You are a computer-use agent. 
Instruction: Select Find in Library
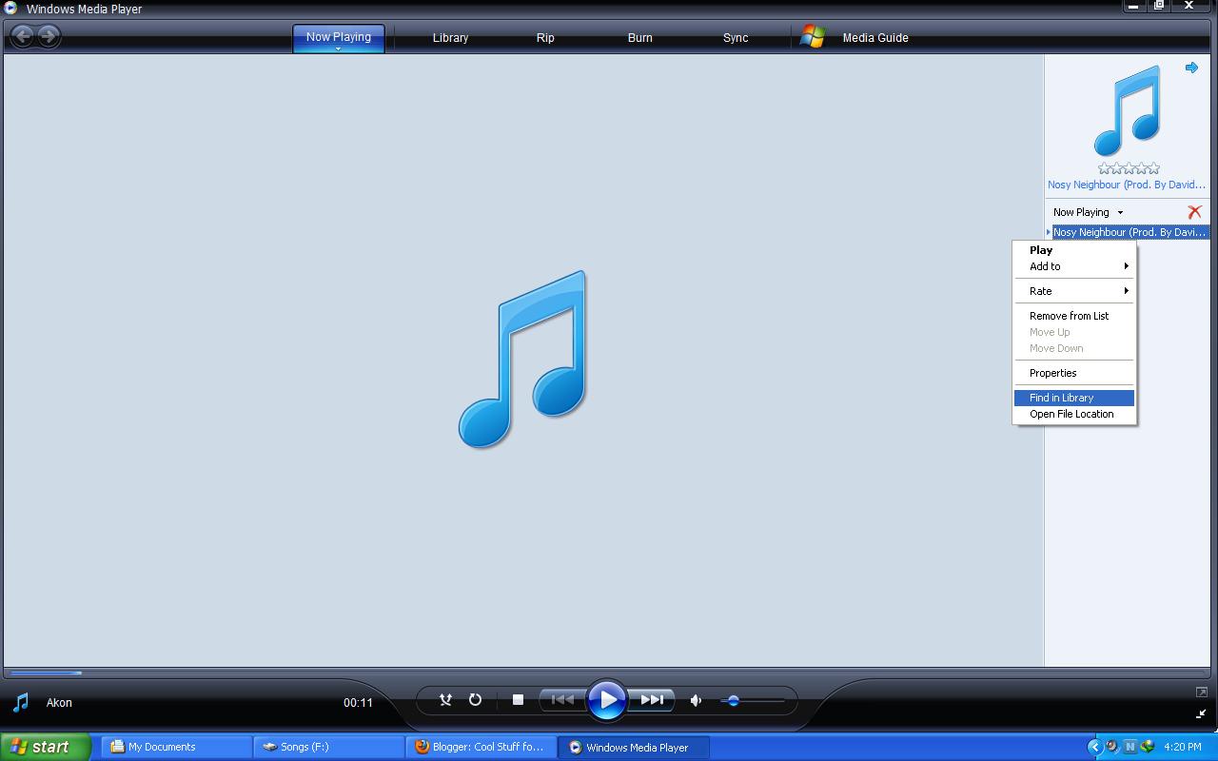[1074, 398]
